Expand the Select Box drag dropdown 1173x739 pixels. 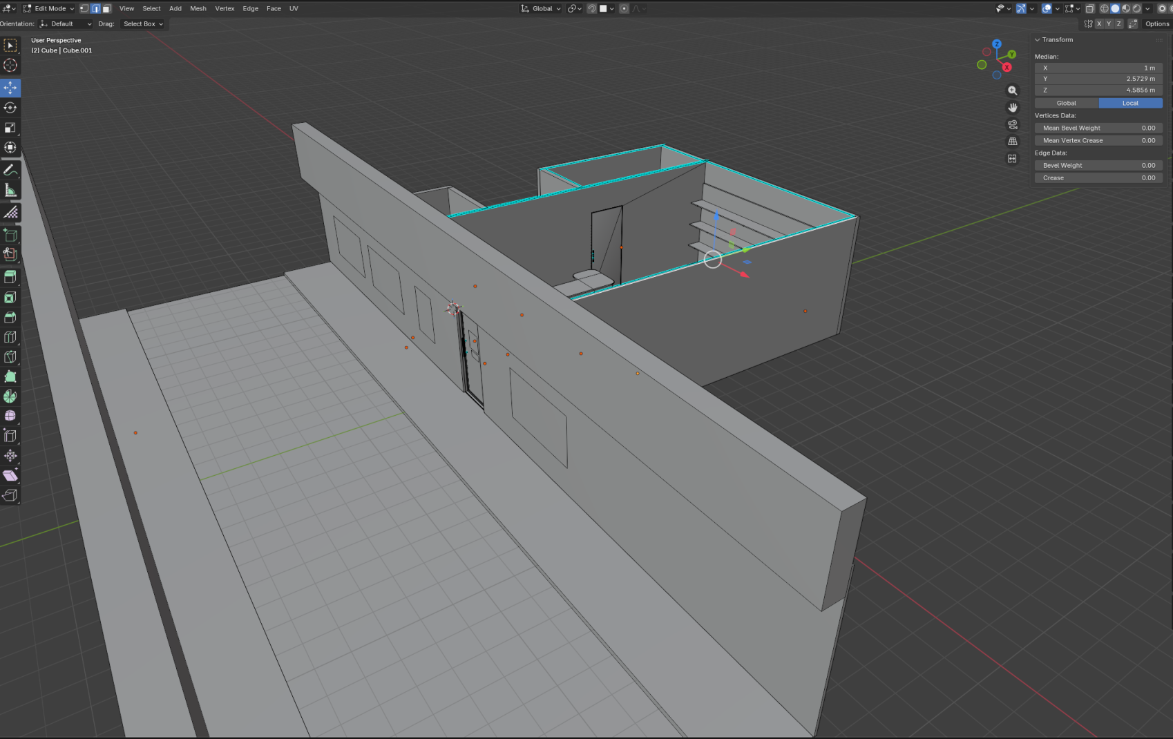coord(143,24)
